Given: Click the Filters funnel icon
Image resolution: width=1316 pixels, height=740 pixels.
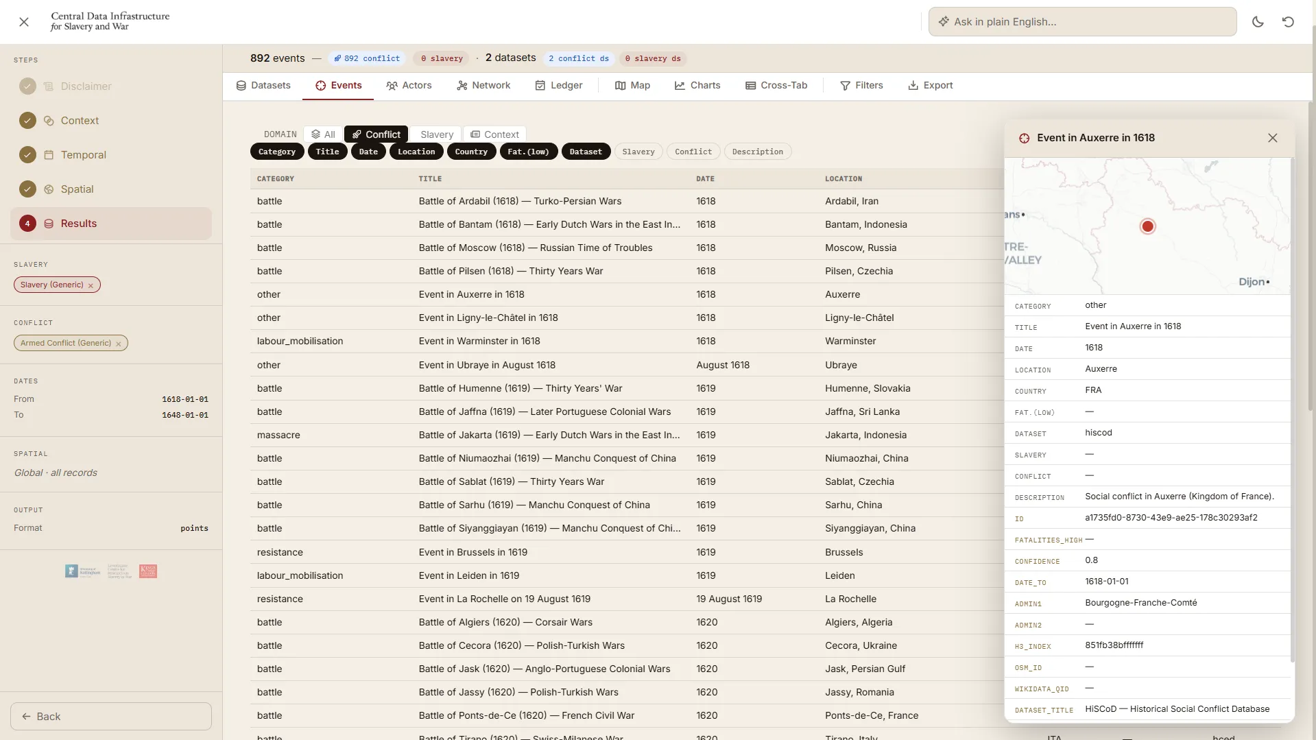Looking at the screenshot, I should coord(845,86).
